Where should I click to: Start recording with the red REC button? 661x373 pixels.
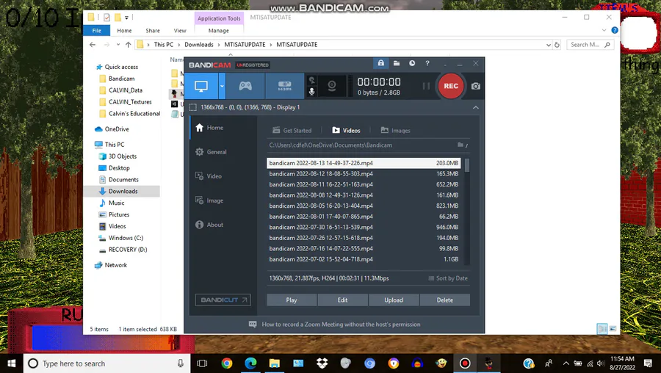451,86
